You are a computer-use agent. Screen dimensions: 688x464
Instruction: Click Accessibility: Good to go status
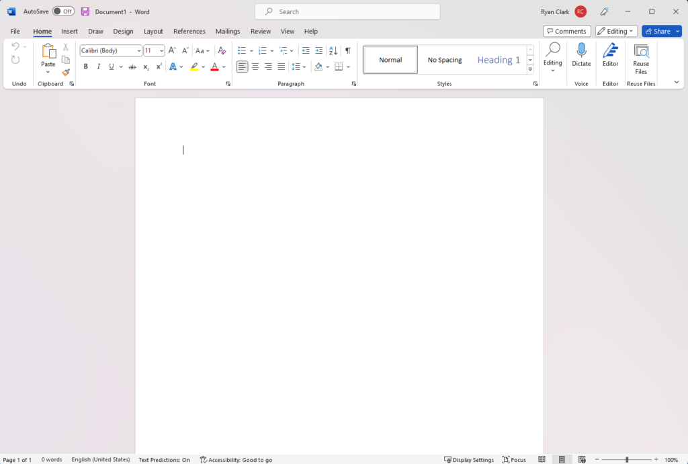236,459
